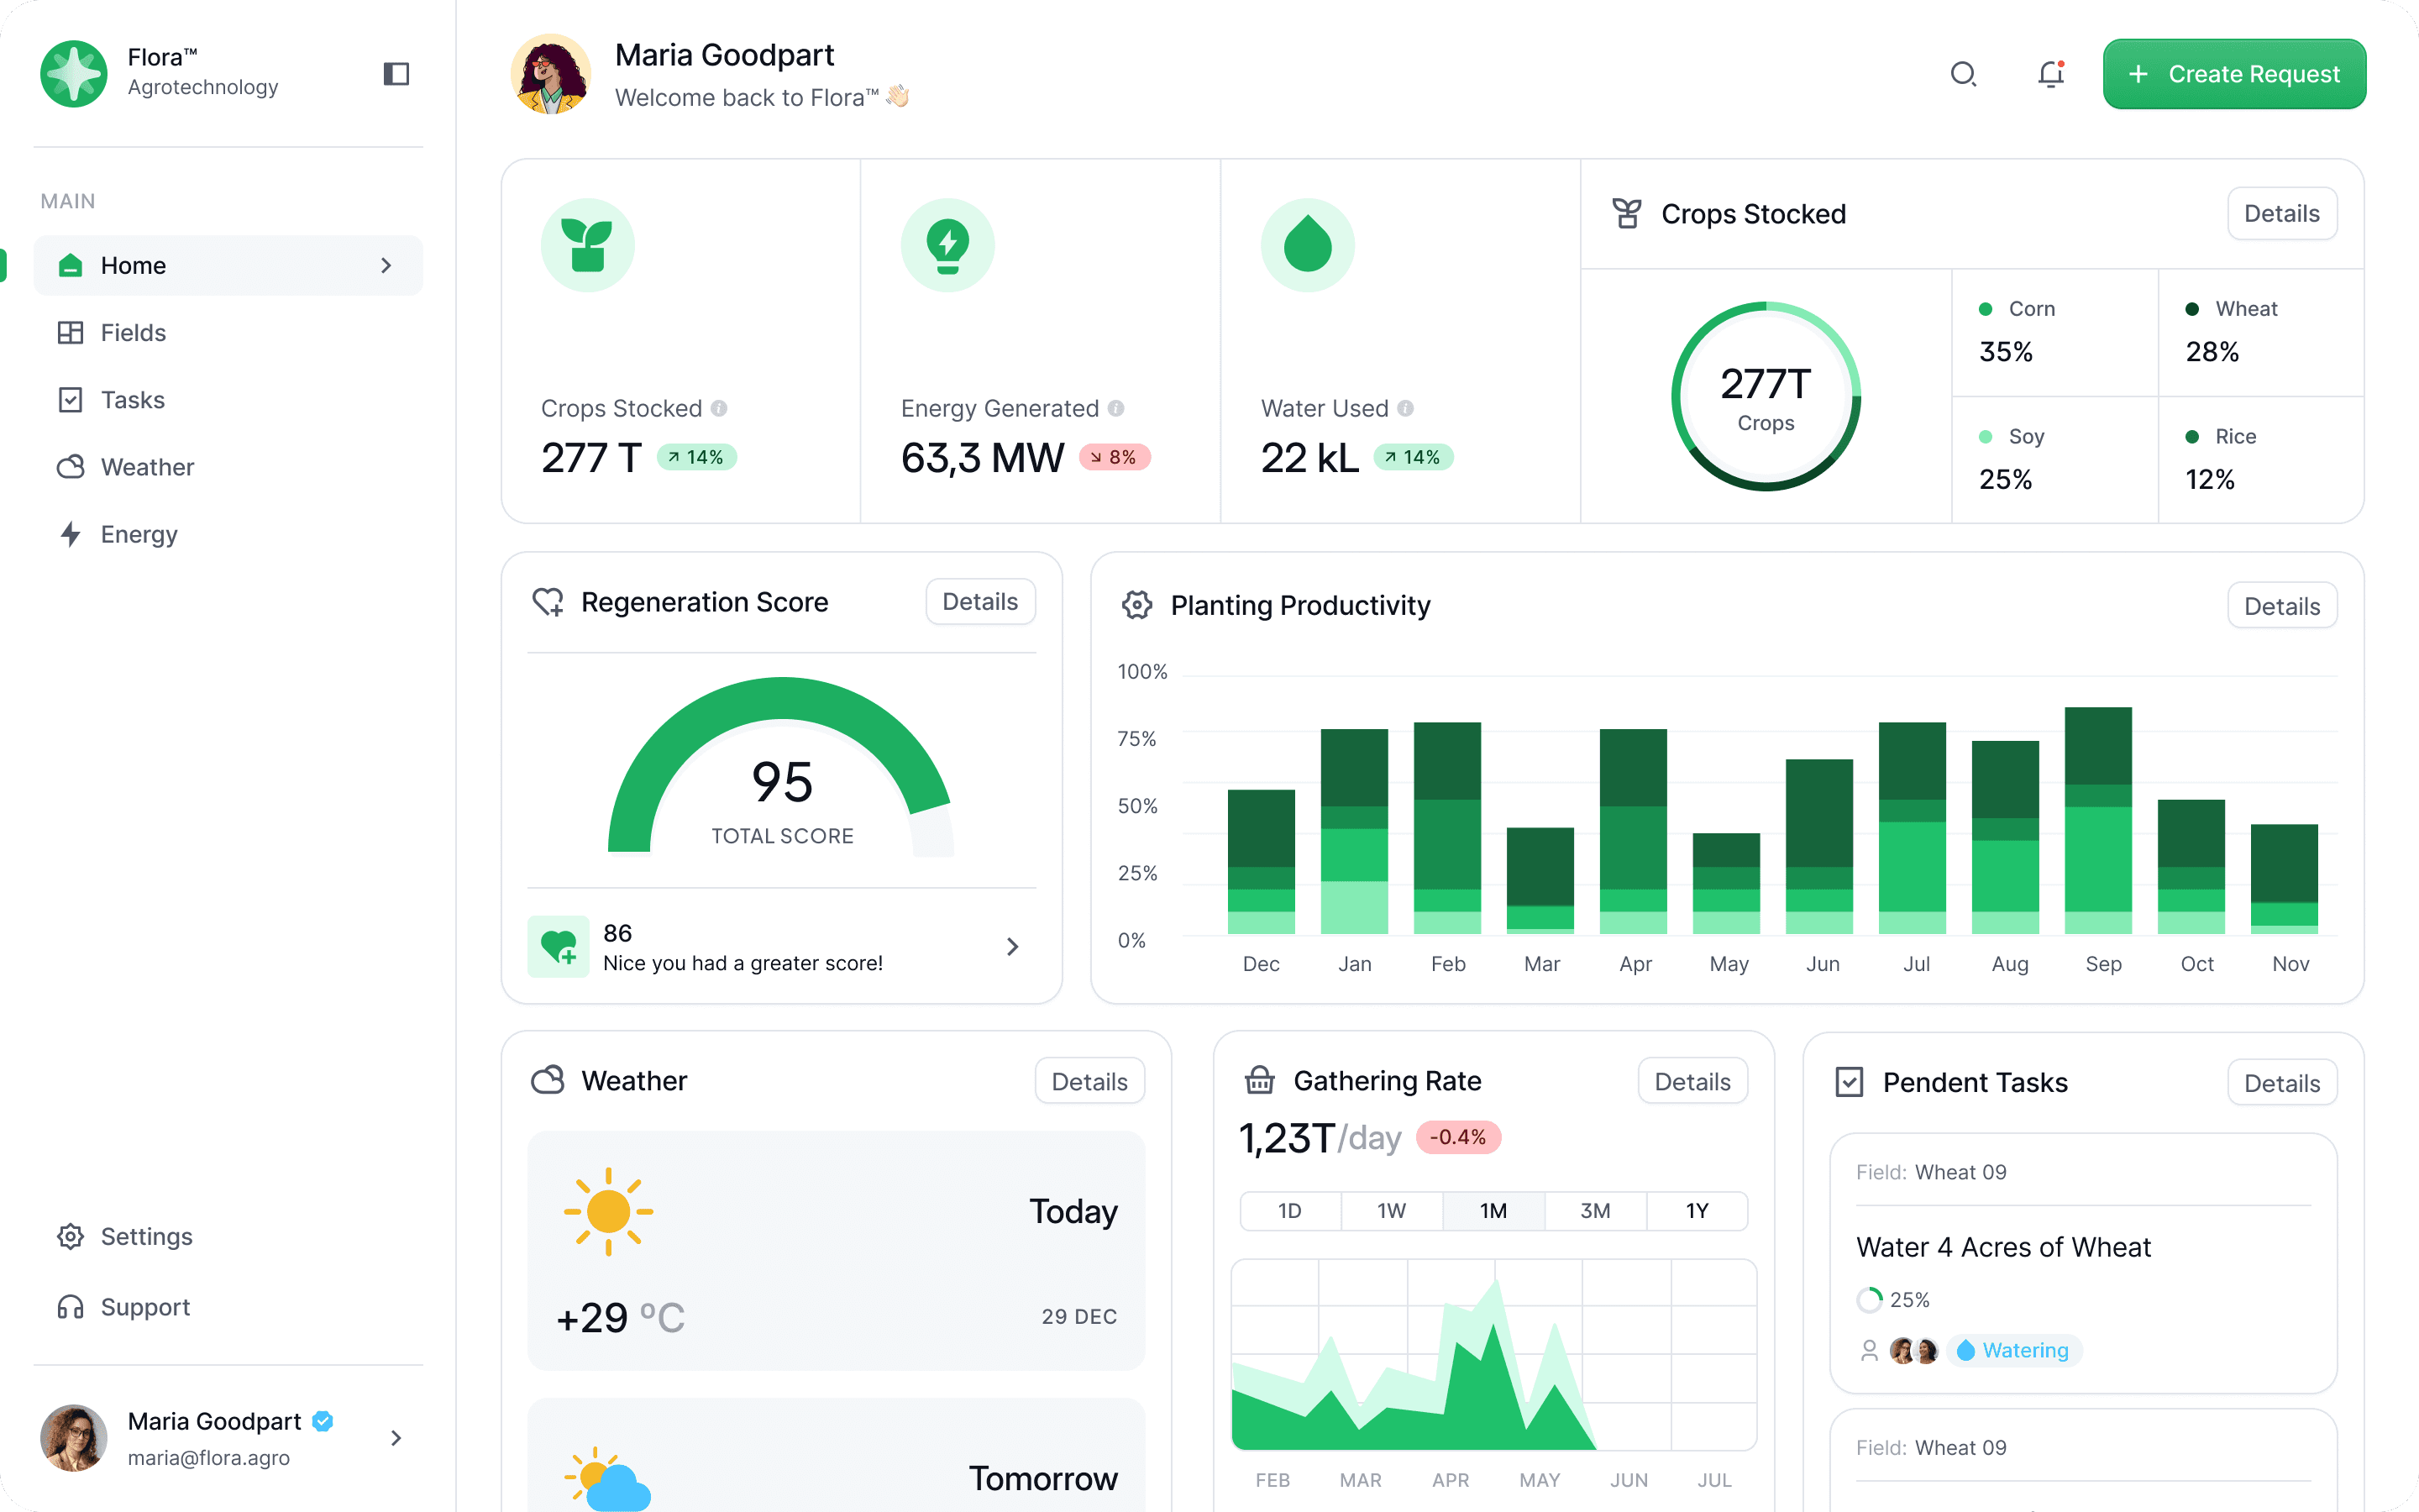This screenshot has height=1512, width=2419.
Task: Switch to the 1D tab in Gathering Rate
Action: [x=1289, y=1211]
